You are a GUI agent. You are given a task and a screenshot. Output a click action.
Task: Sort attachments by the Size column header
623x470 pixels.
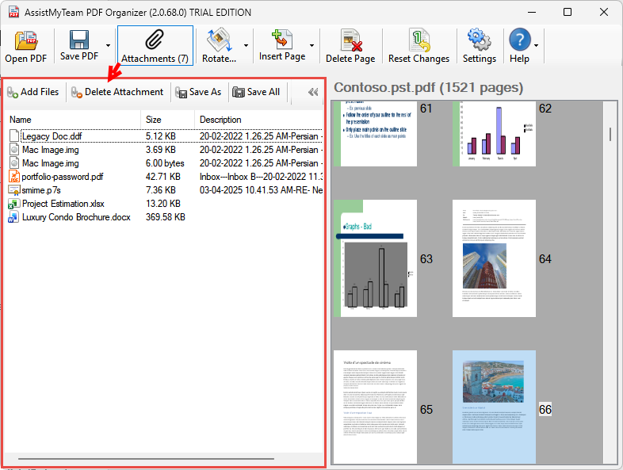167,120
